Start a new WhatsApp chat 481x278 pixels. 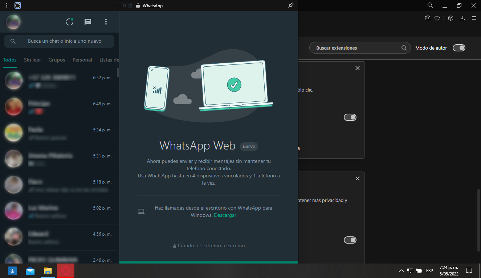[x=88, y=22]
